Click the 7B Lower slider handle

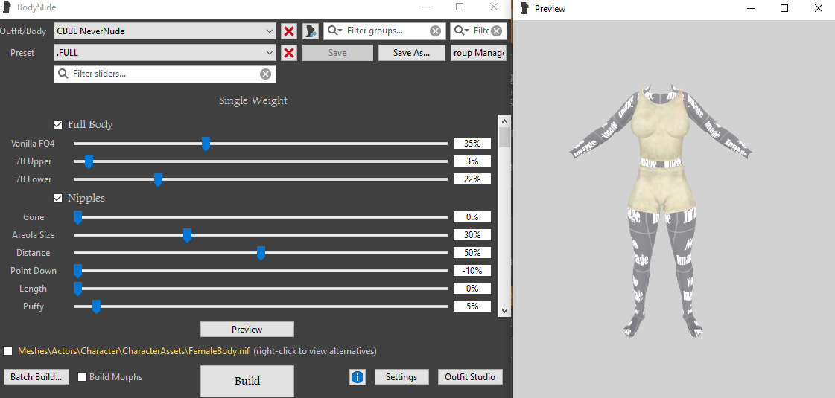pyautogui.click(x=158, y=180)
